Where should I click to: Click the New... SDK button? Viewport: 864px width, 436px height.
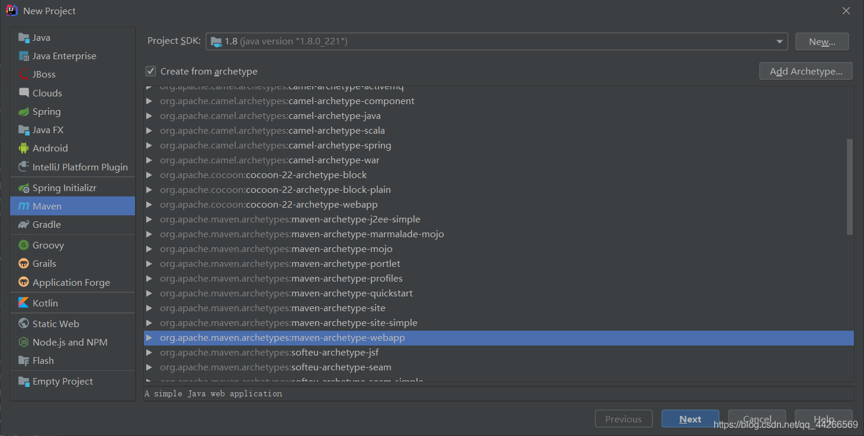[x=822, y=41]
